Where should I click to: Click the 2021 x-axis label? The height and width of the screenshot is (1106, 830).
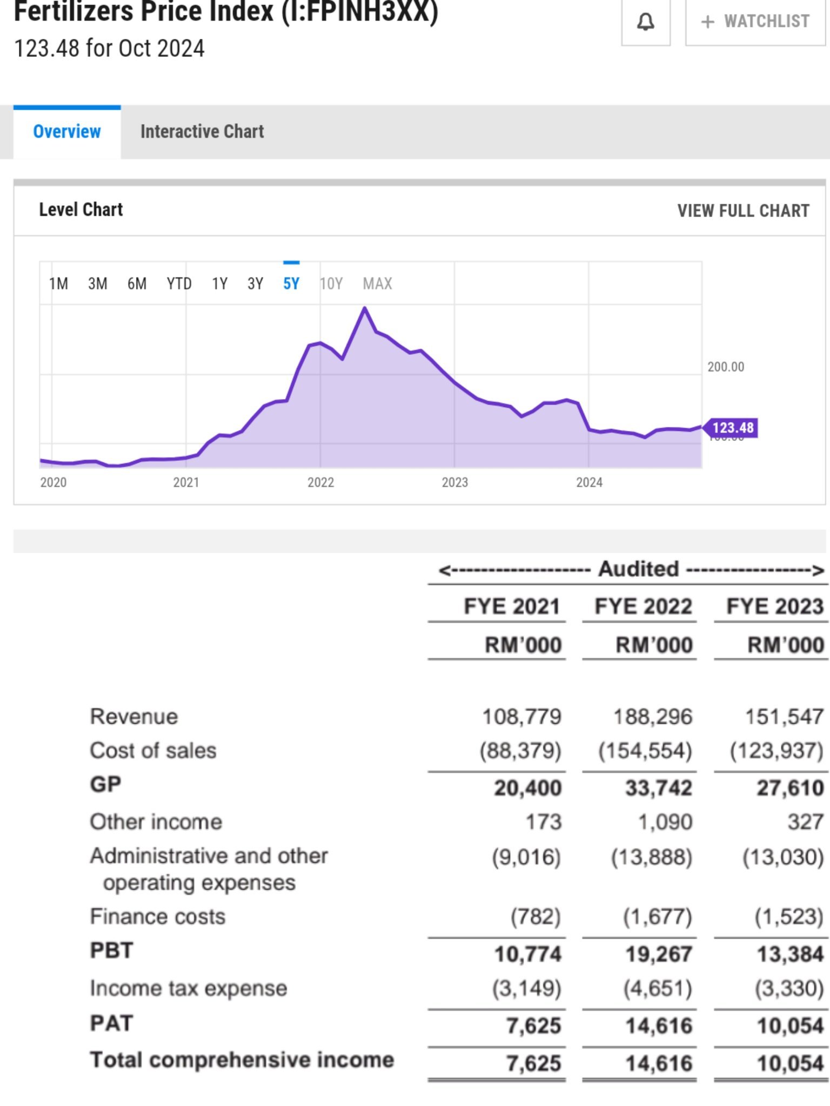click(x=186, y=482)
